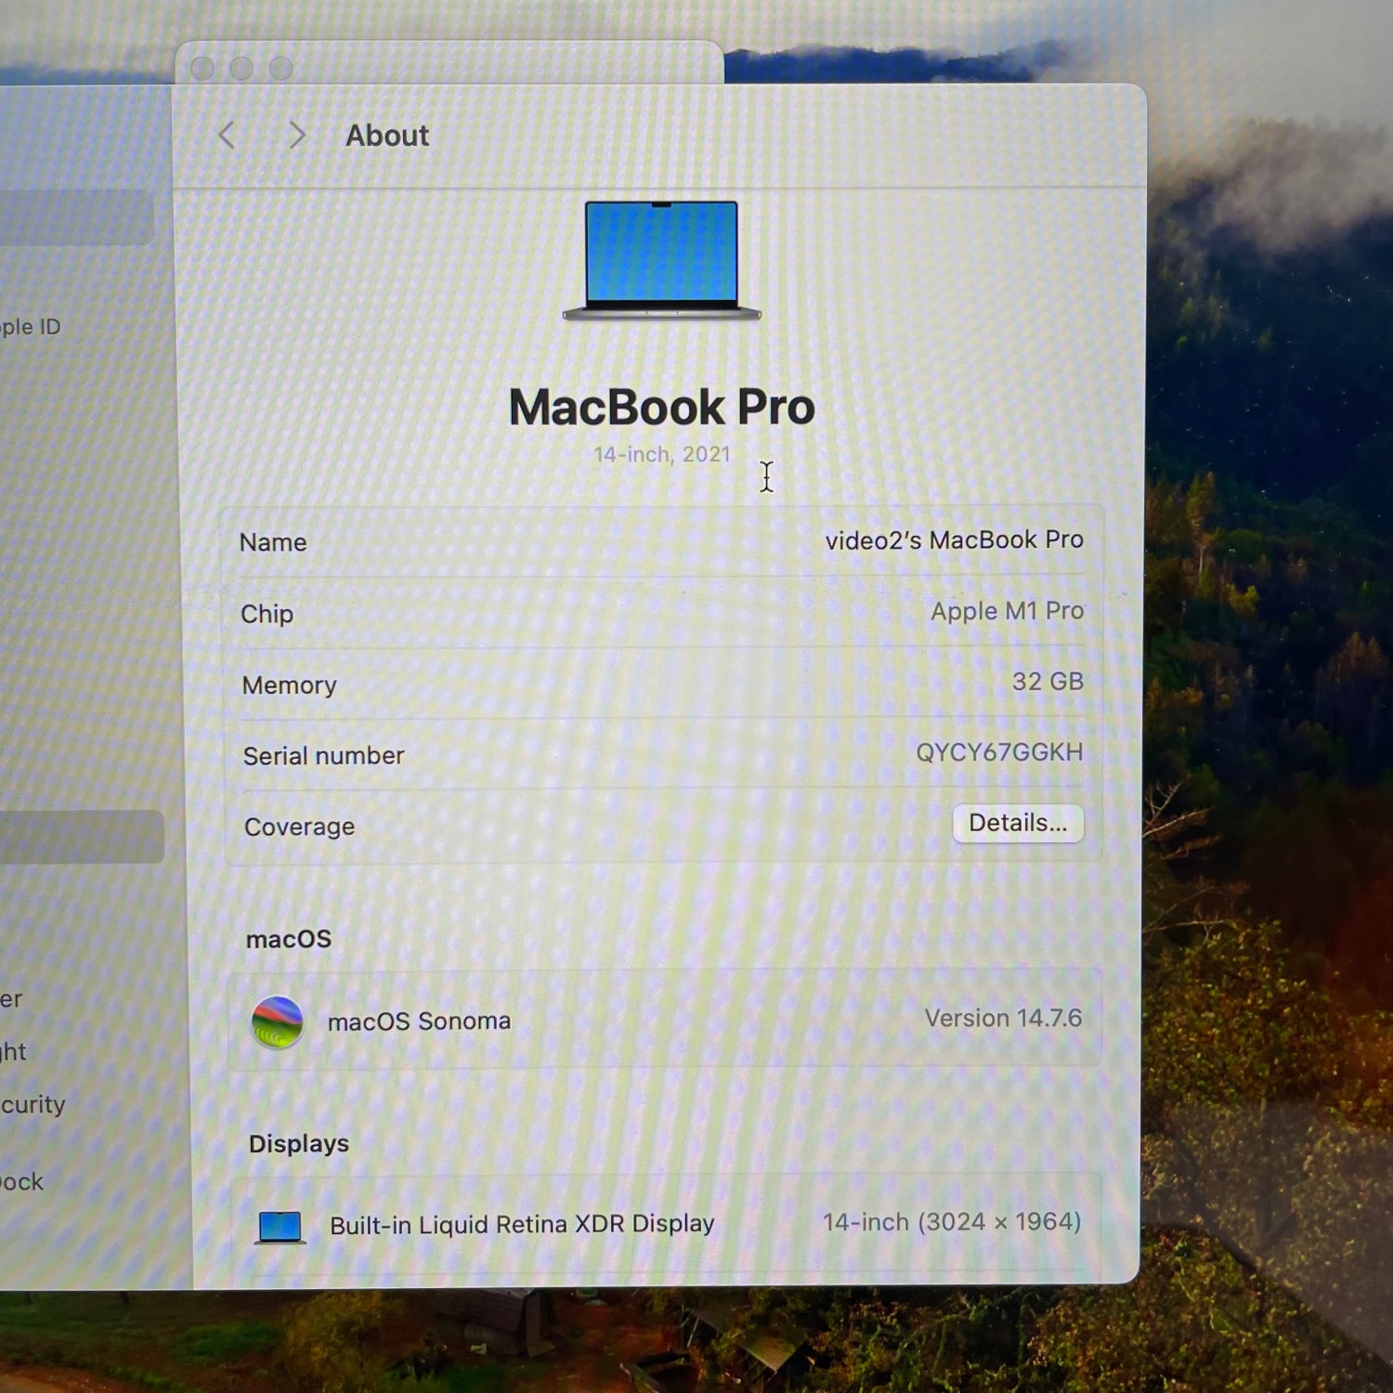Click the Version 14.7.6 text
The width and height of the screenshot is (1393, 1393).
point(1003,1019)
